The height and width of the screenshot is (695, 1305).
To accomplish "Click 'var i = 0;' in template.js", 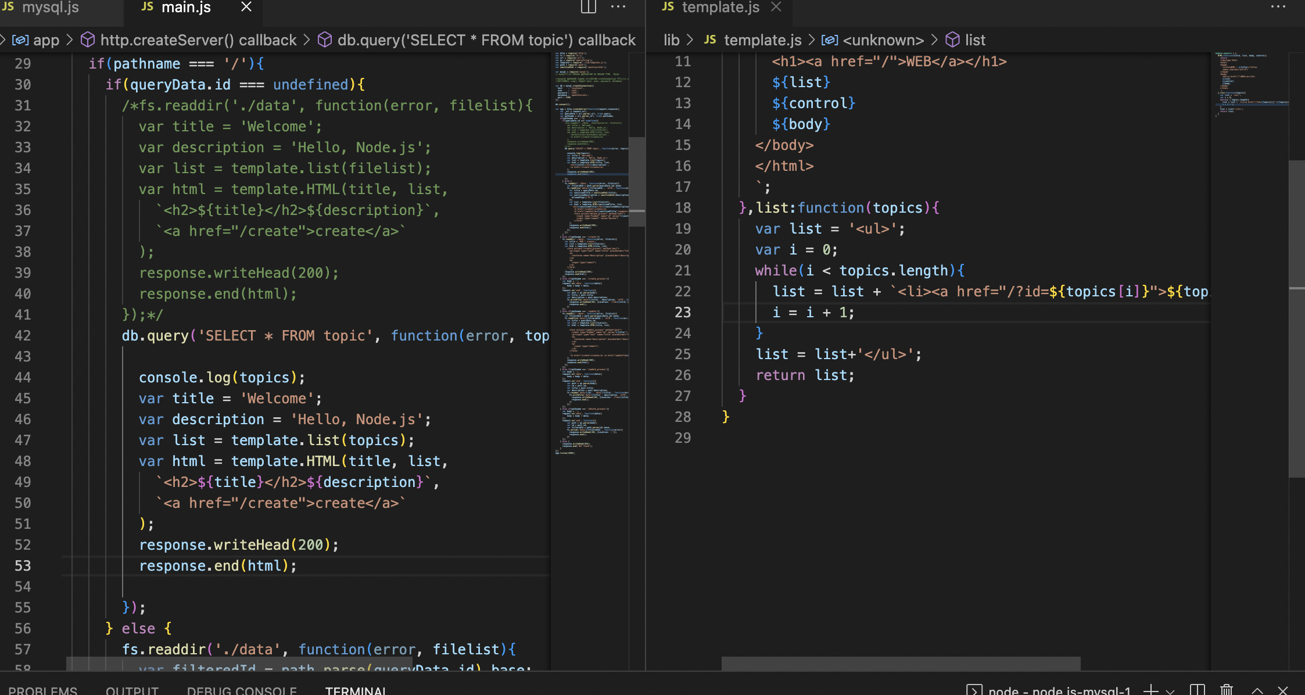I will click(797, 250).
